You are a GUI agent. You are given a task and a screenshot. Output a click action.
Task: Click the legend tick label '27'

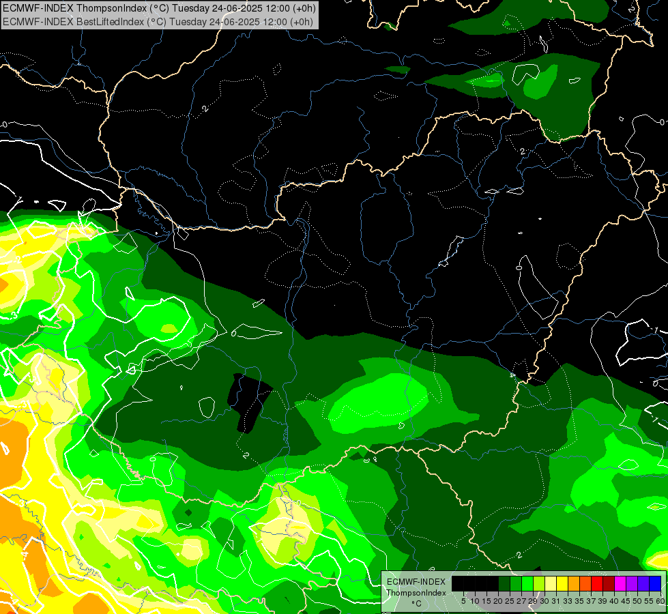click(522, 601)
